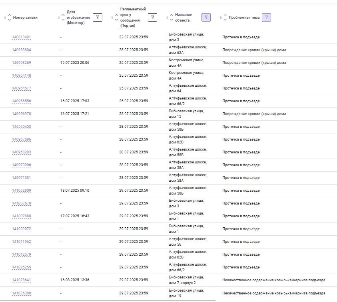Open filter for Регламентный срок column
This screenshot has width=337, height=302.
click(x=152, y=18)
